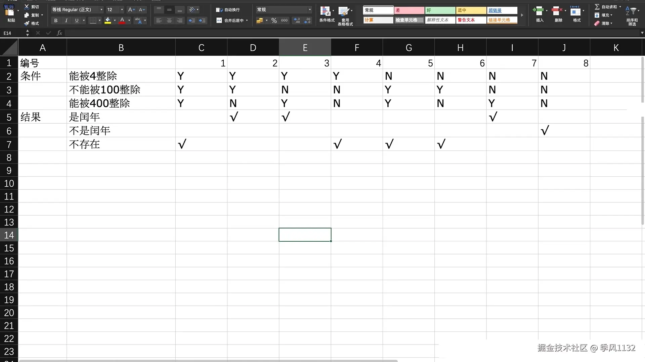This screenshot has width=645, height=362.
Task: Select the 好 cell style
Action: [440, 10]
